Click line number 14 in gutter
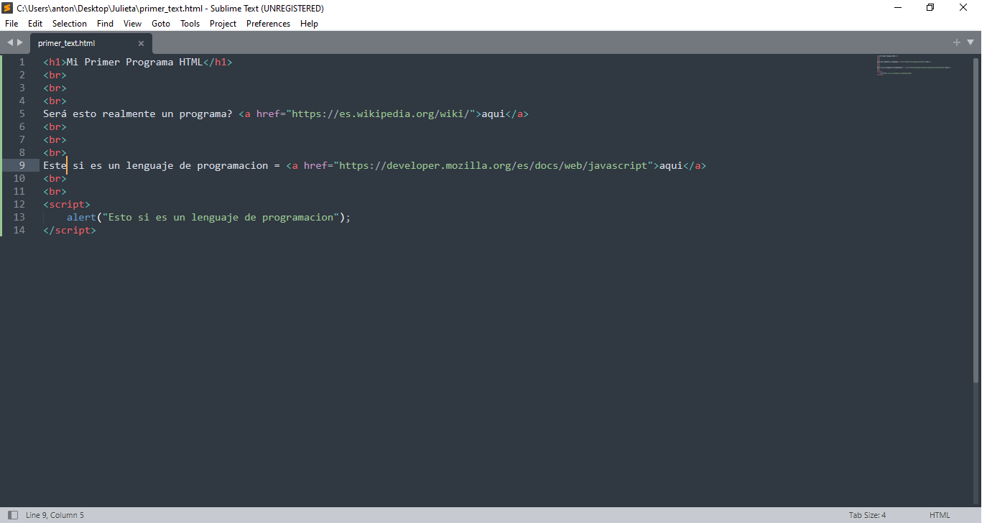The height and width of the screenshot is (523, 987). 19,230
